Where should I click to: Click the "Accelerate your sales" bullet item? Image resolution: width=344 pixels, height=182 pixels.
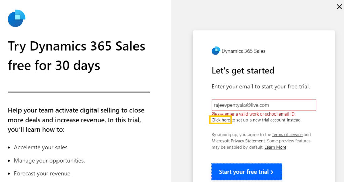41,147
